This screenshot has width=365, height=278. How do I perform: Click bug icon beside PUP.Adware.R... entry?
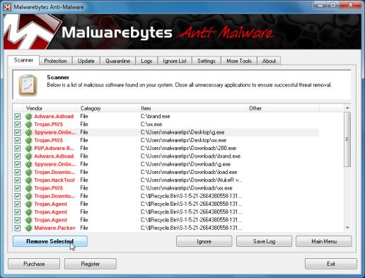coord(28,149)
